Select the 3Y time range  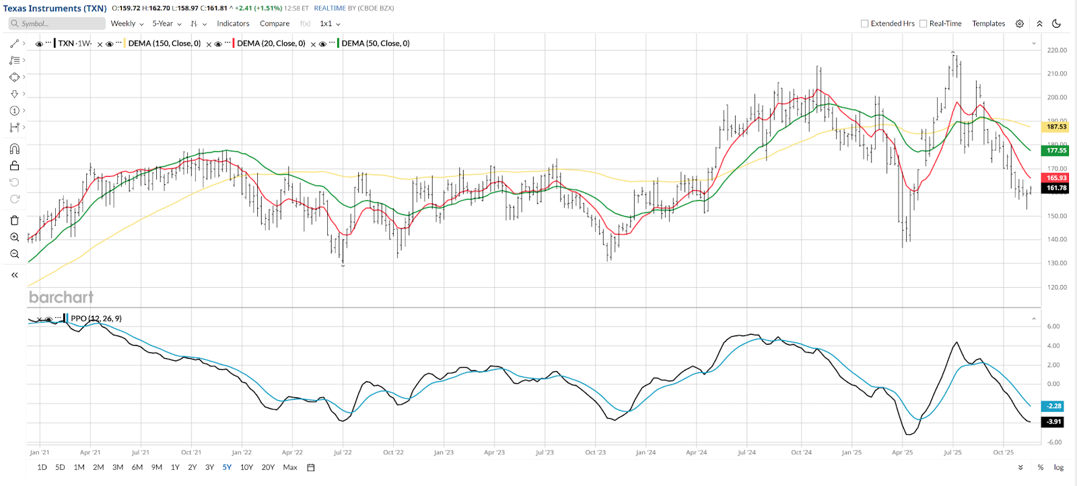(x=209, y=467)
